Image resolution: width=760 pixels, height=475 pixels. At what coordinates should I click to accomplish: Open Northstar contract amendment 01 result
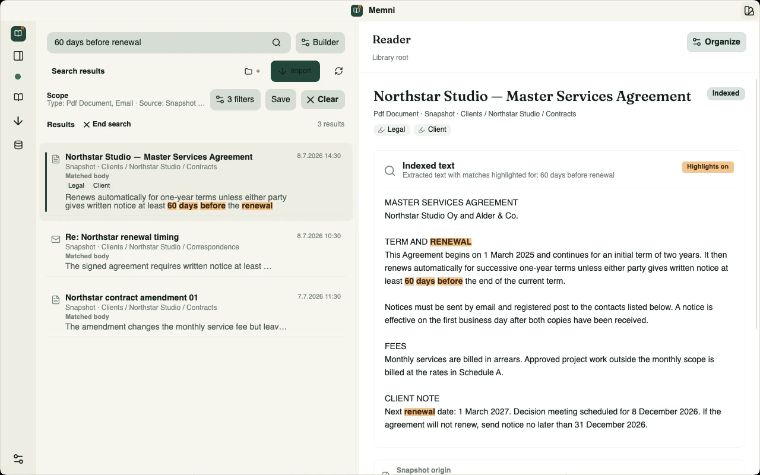196,312
